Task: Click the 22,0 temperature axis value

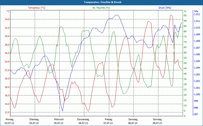Action: tap(7, 70)
